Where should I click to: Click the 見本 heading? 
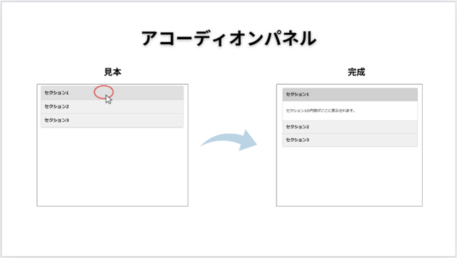point(113,72)
